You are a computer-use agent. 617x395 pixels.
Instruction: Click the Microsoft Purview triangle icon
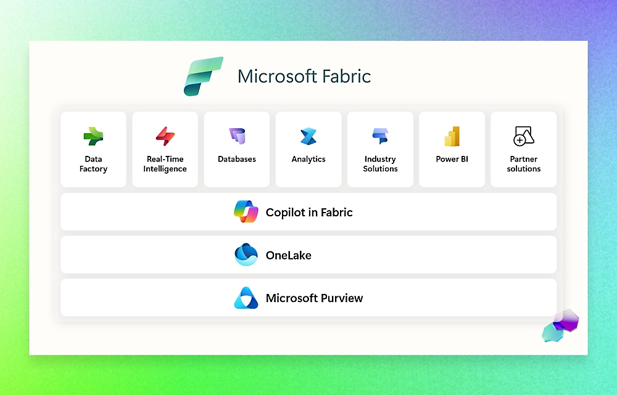246,298
